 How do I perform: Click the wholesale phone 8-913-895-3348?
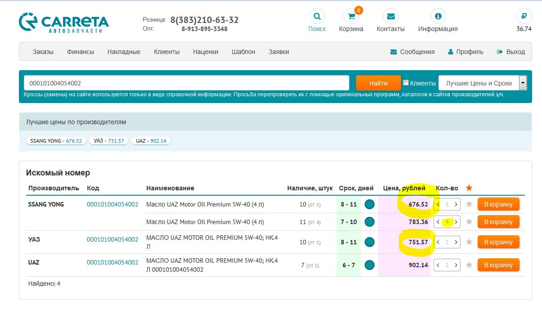point(204,29)
